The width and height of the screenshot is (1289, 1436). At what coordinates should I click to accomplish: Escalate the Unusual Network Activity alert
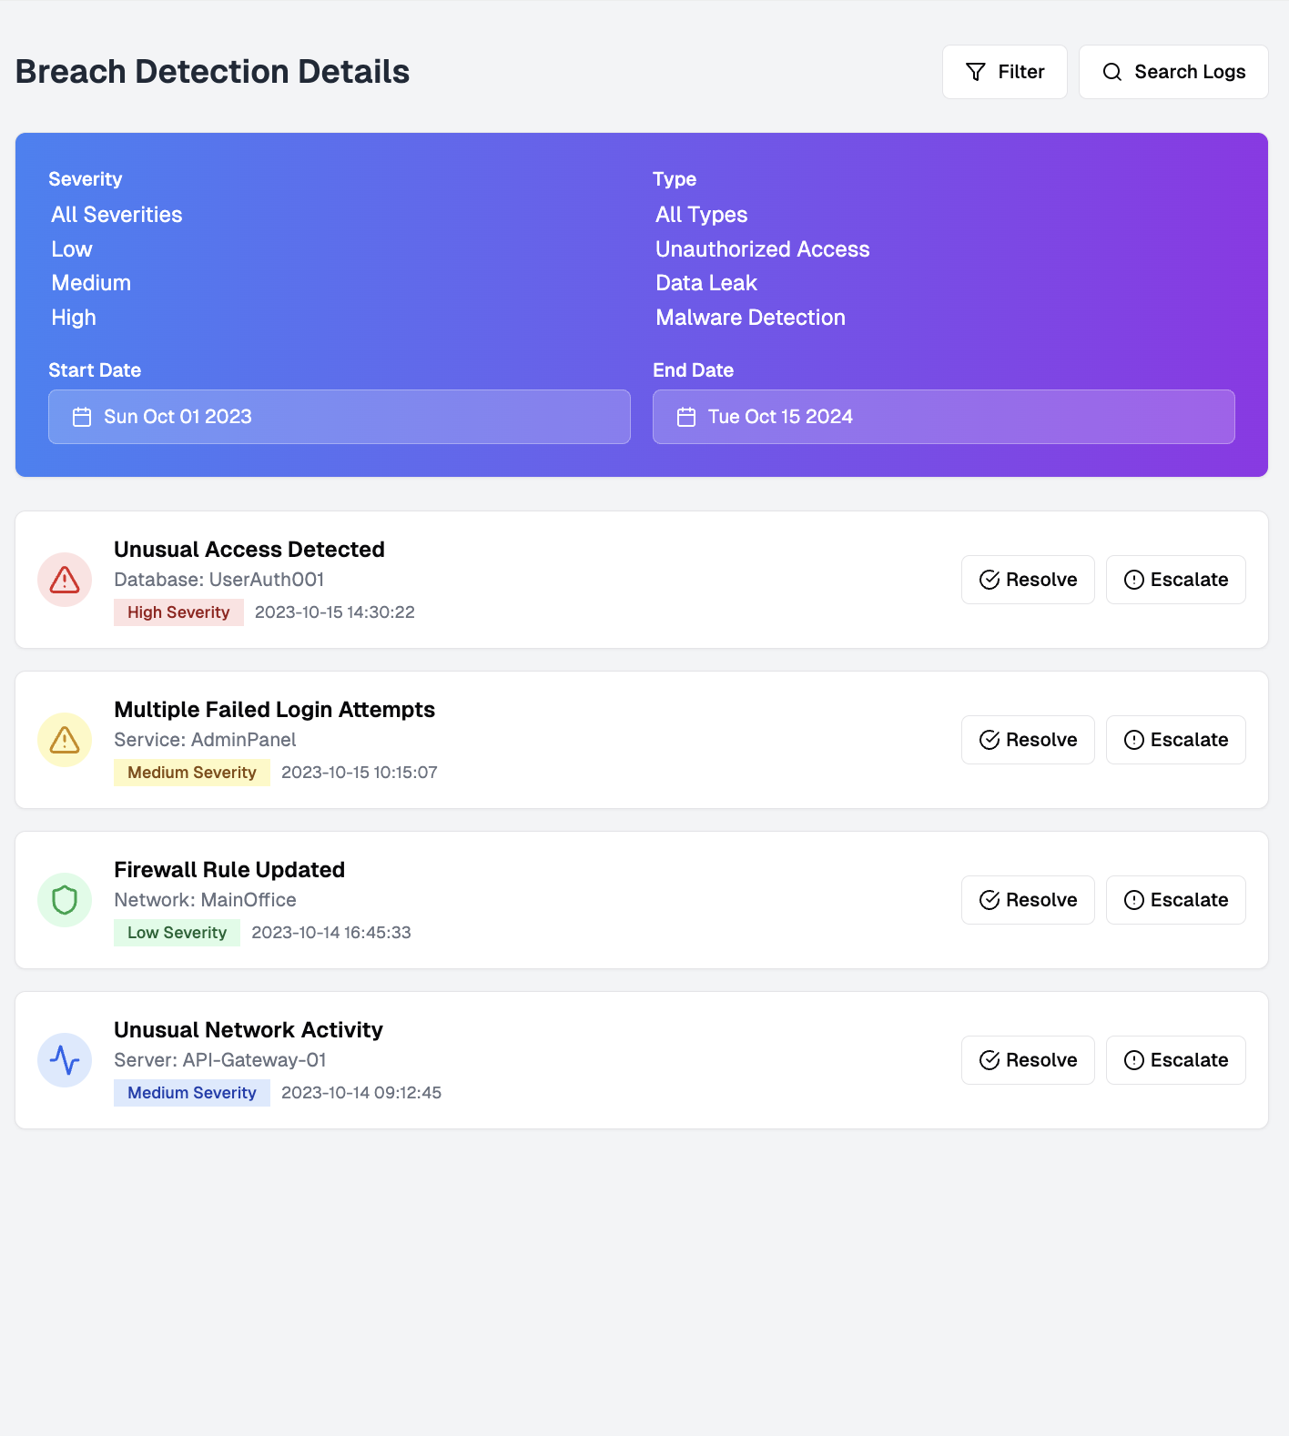1176,1060
